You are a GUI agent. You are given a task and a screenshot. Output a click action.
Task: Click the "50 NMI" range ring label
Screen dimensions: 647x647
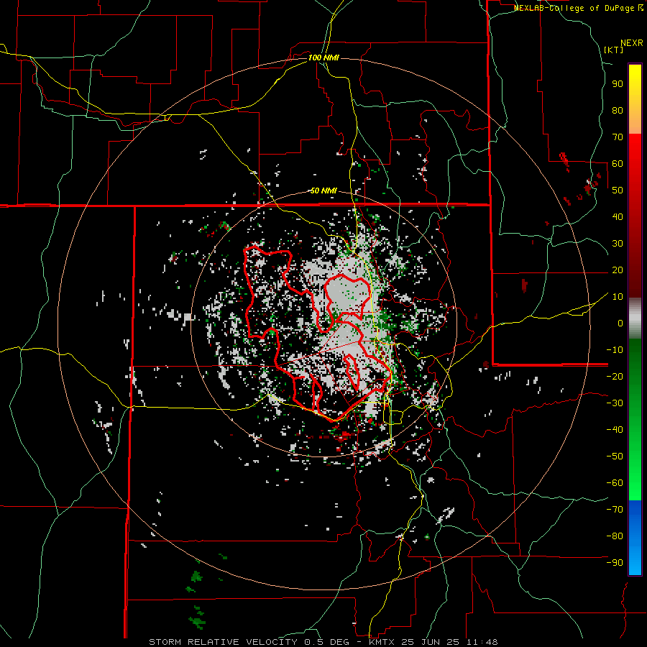(323, 191)
